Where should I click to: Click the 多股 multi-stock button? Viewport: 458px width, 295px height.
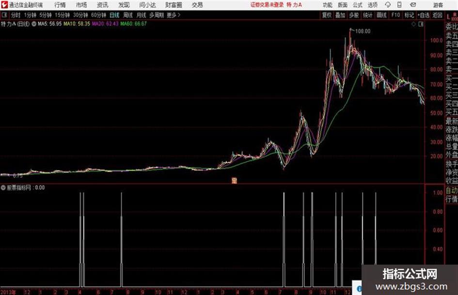pyautogui.click(x=354, y=15)
